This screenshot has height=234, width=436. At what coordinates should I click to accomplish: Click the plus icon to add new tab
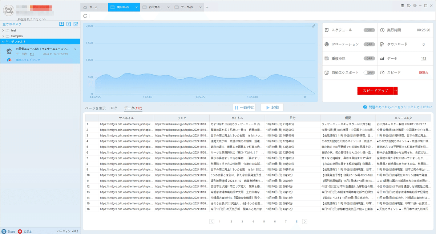point(207,7)
